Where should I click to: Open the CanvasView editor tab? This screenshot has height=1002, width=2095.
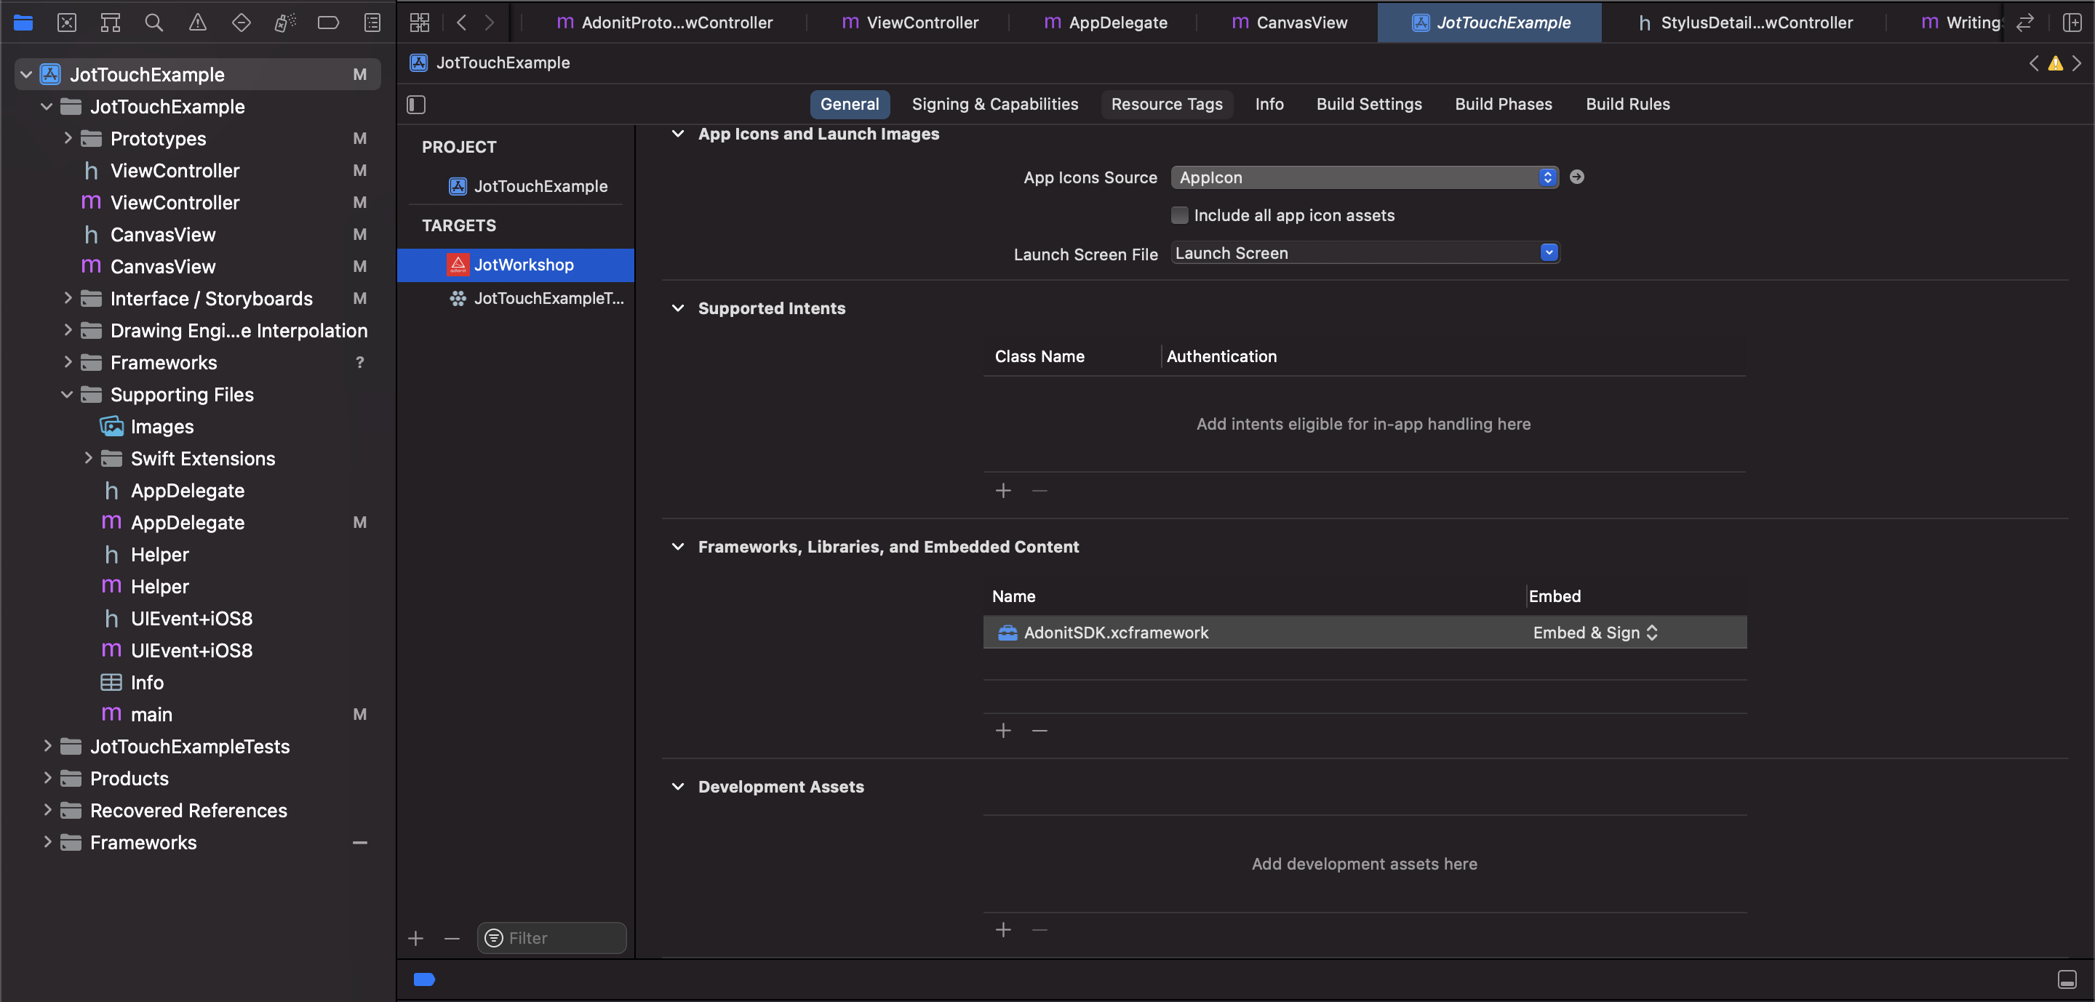point(1289,23)
